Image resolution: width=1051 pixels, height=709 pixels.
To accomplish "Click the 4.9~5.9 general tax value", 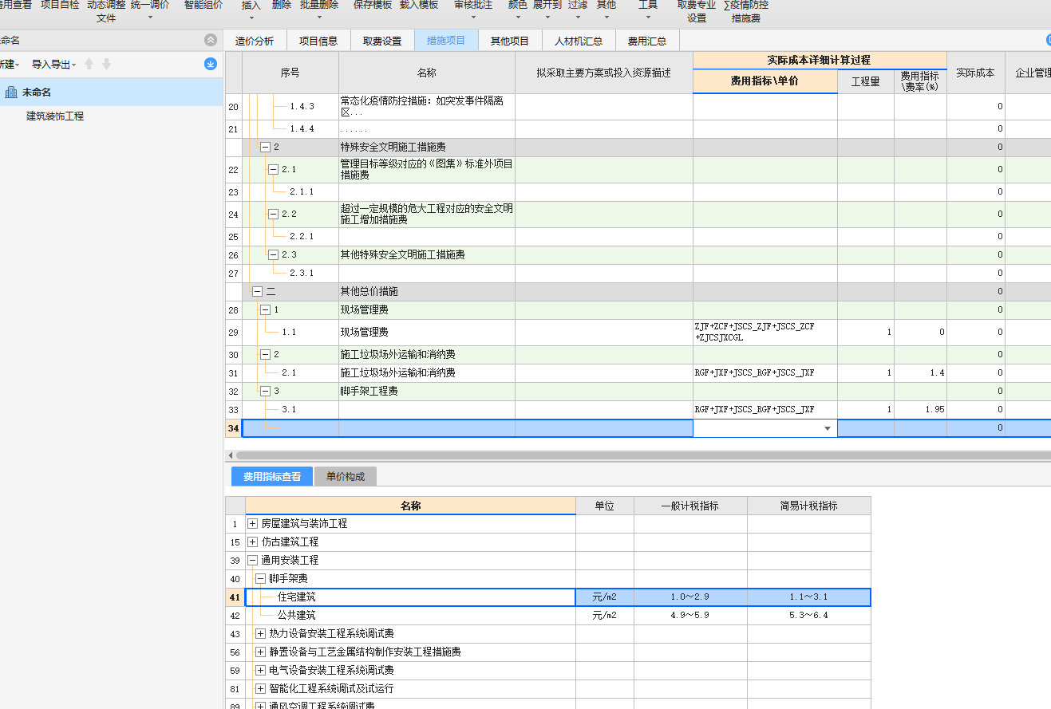I will coord(690,616).
